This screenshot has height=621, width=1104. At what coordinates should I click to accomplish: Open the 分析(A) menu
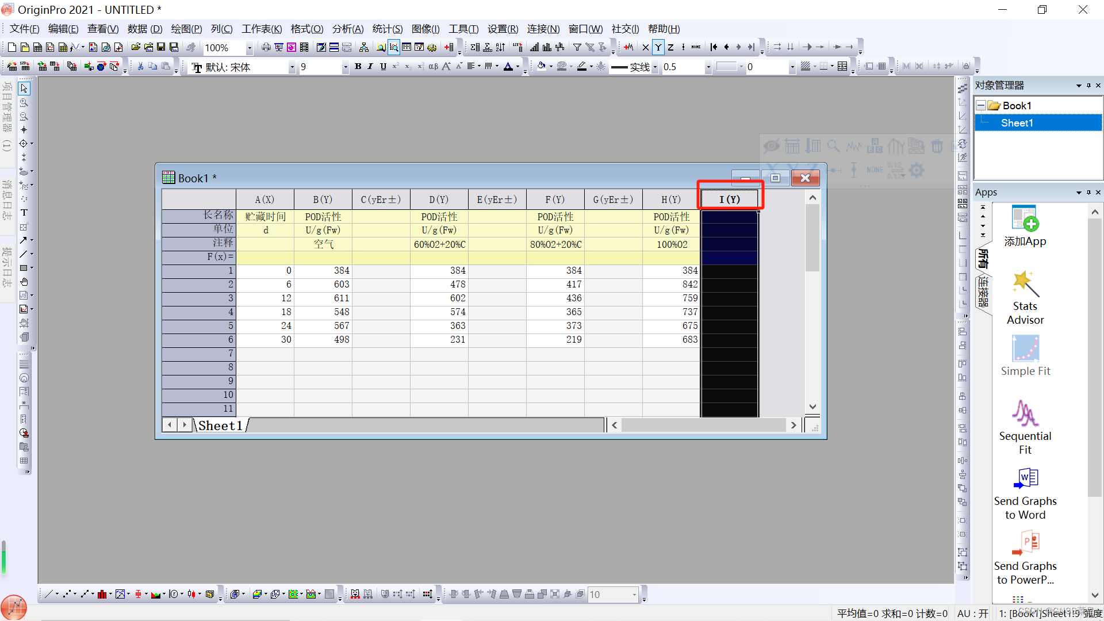pos(347,29)
